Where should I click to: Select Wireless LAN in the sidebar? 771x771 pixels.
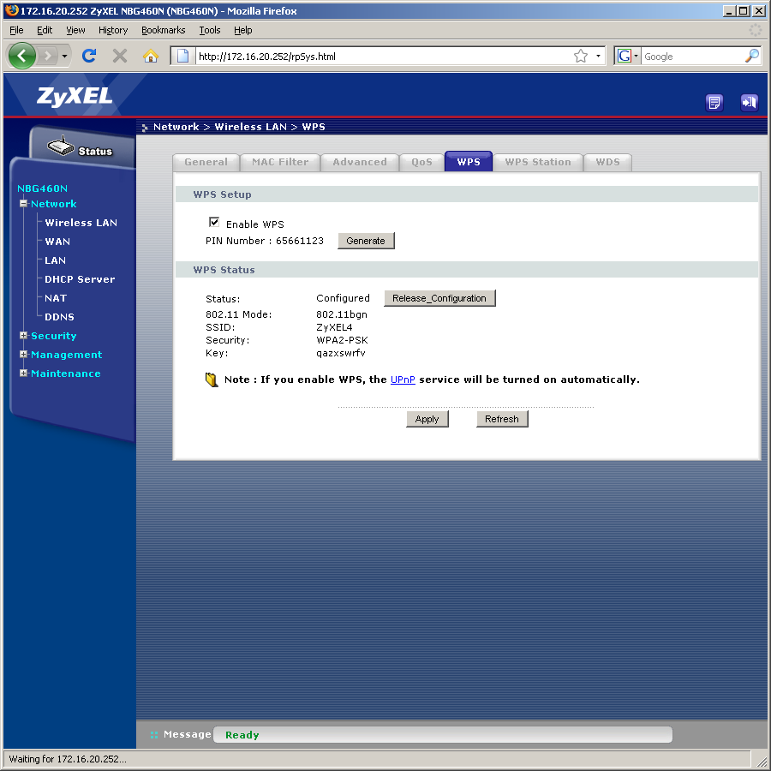tap(81, 223)
